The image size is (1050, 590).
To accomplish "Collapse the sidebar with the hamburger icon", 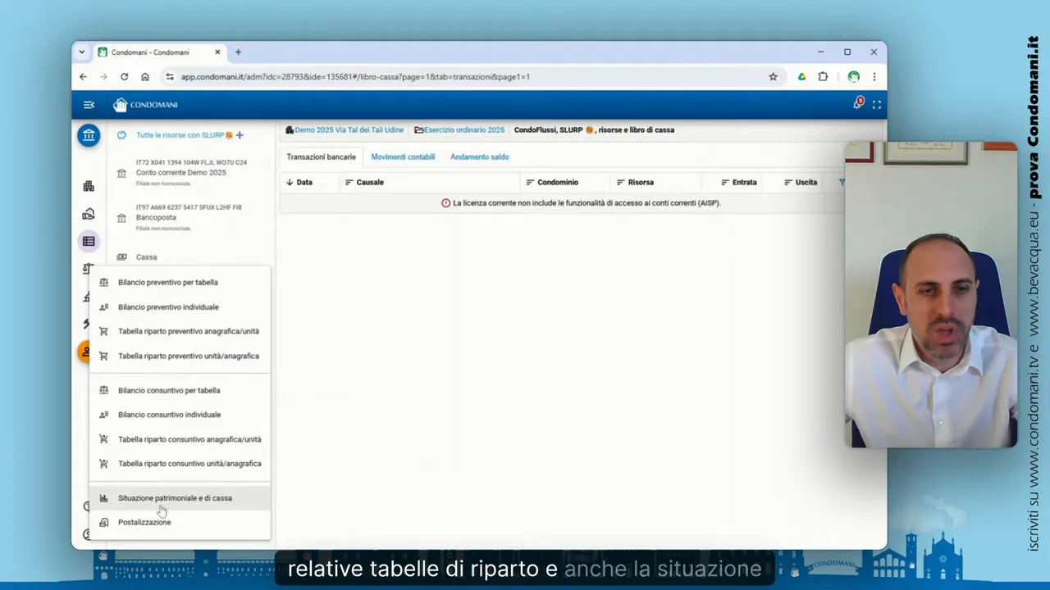I will [89, 105].
